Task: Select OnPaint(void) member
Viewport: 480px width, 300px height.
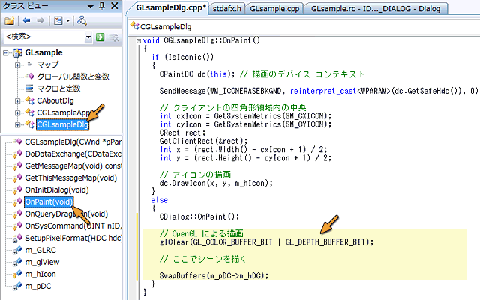Action: click(x=49, y=202)
